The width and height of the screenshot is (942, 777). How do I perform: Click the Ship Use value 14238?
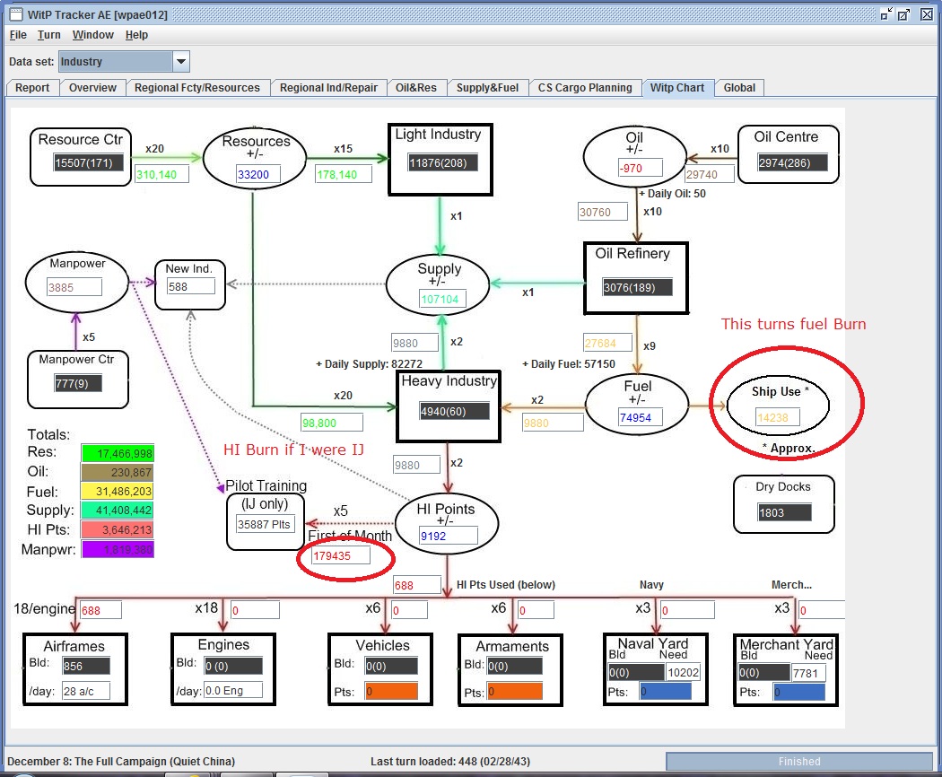(778, 417)
